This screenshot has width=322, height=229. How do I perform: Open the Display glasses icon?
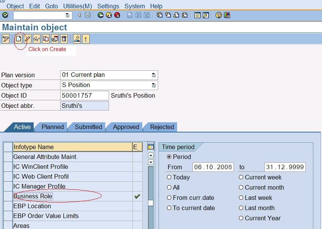coord(36,39)
